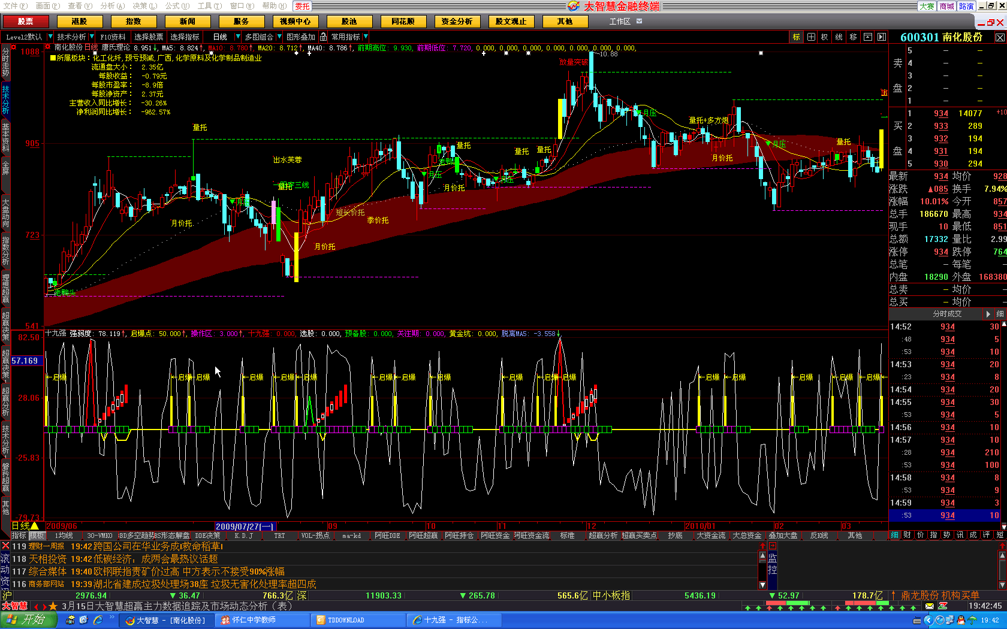Select the 模板 template tab
1007x629 pixels.
[37, 536]
